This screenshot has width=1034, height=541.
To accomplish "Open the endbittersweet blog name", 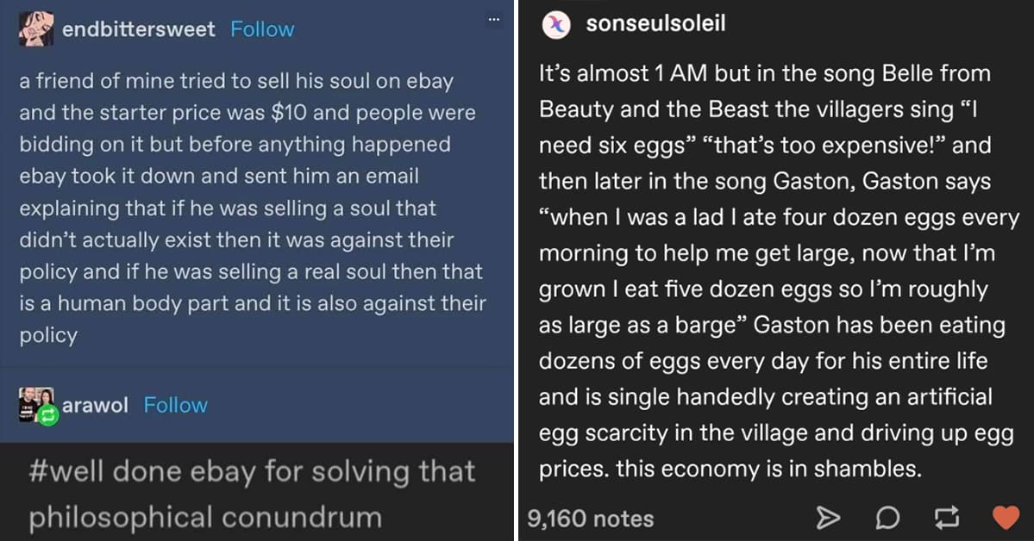I will (x=139, y=29).
